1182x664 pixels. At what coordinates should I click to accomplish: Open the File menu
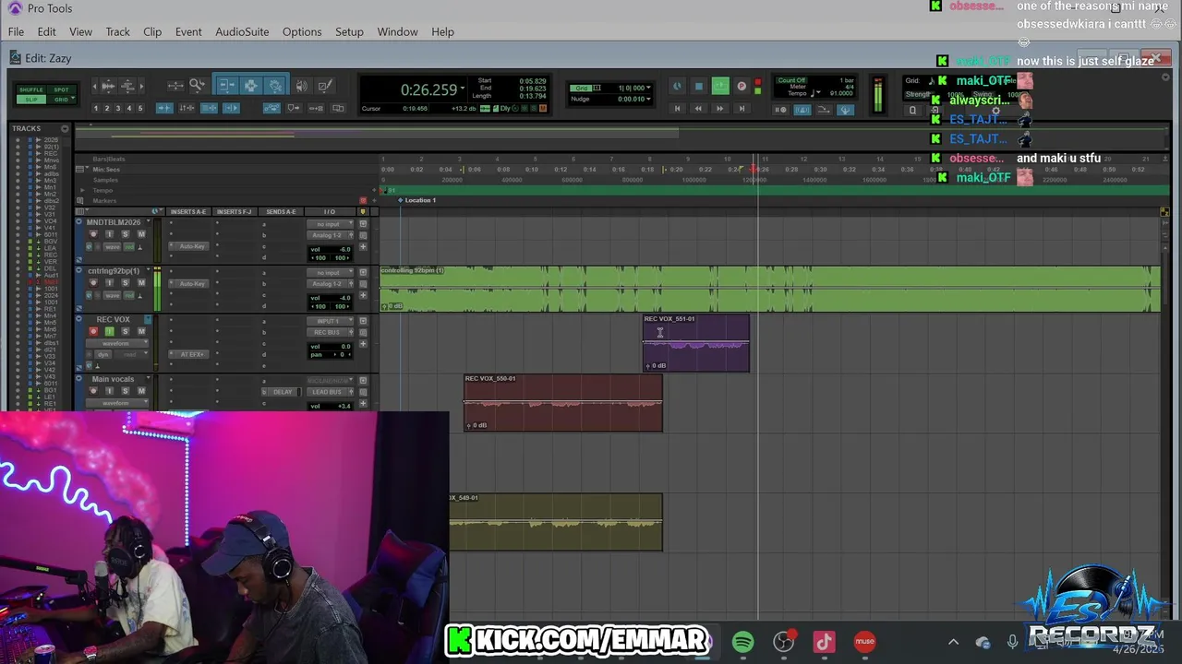point(16,31)
